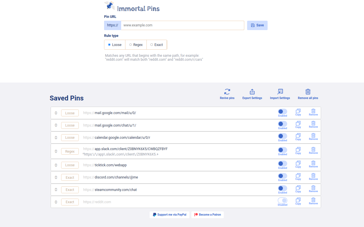The image size is (364, 227).
Task: Copy the steamcommunity.com/chat pin
Action: (x=298, y=189)
